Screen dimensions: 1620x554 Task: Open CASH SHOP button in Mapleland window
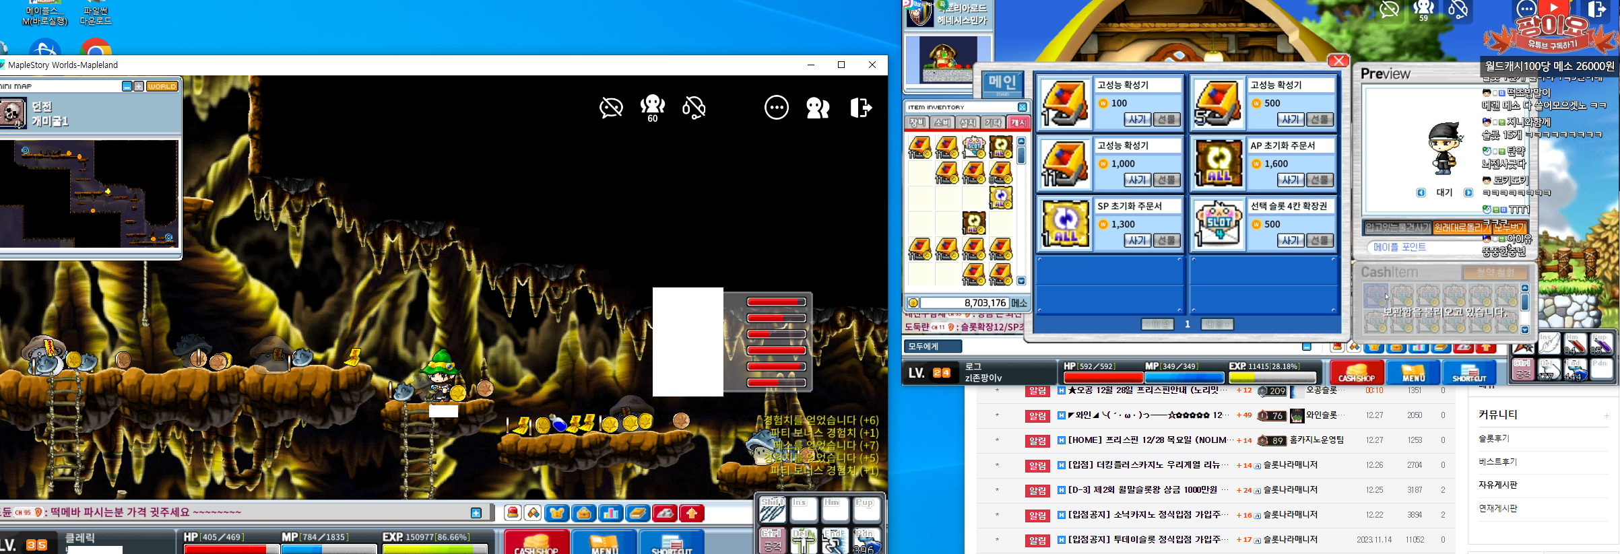coord(536,542)
